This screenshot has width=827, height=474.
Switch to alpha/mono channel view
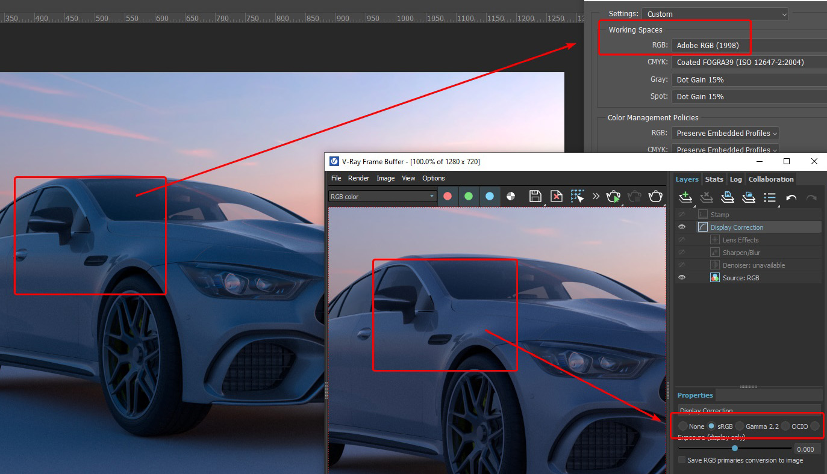pyautogui.click(x=511, y=196)
